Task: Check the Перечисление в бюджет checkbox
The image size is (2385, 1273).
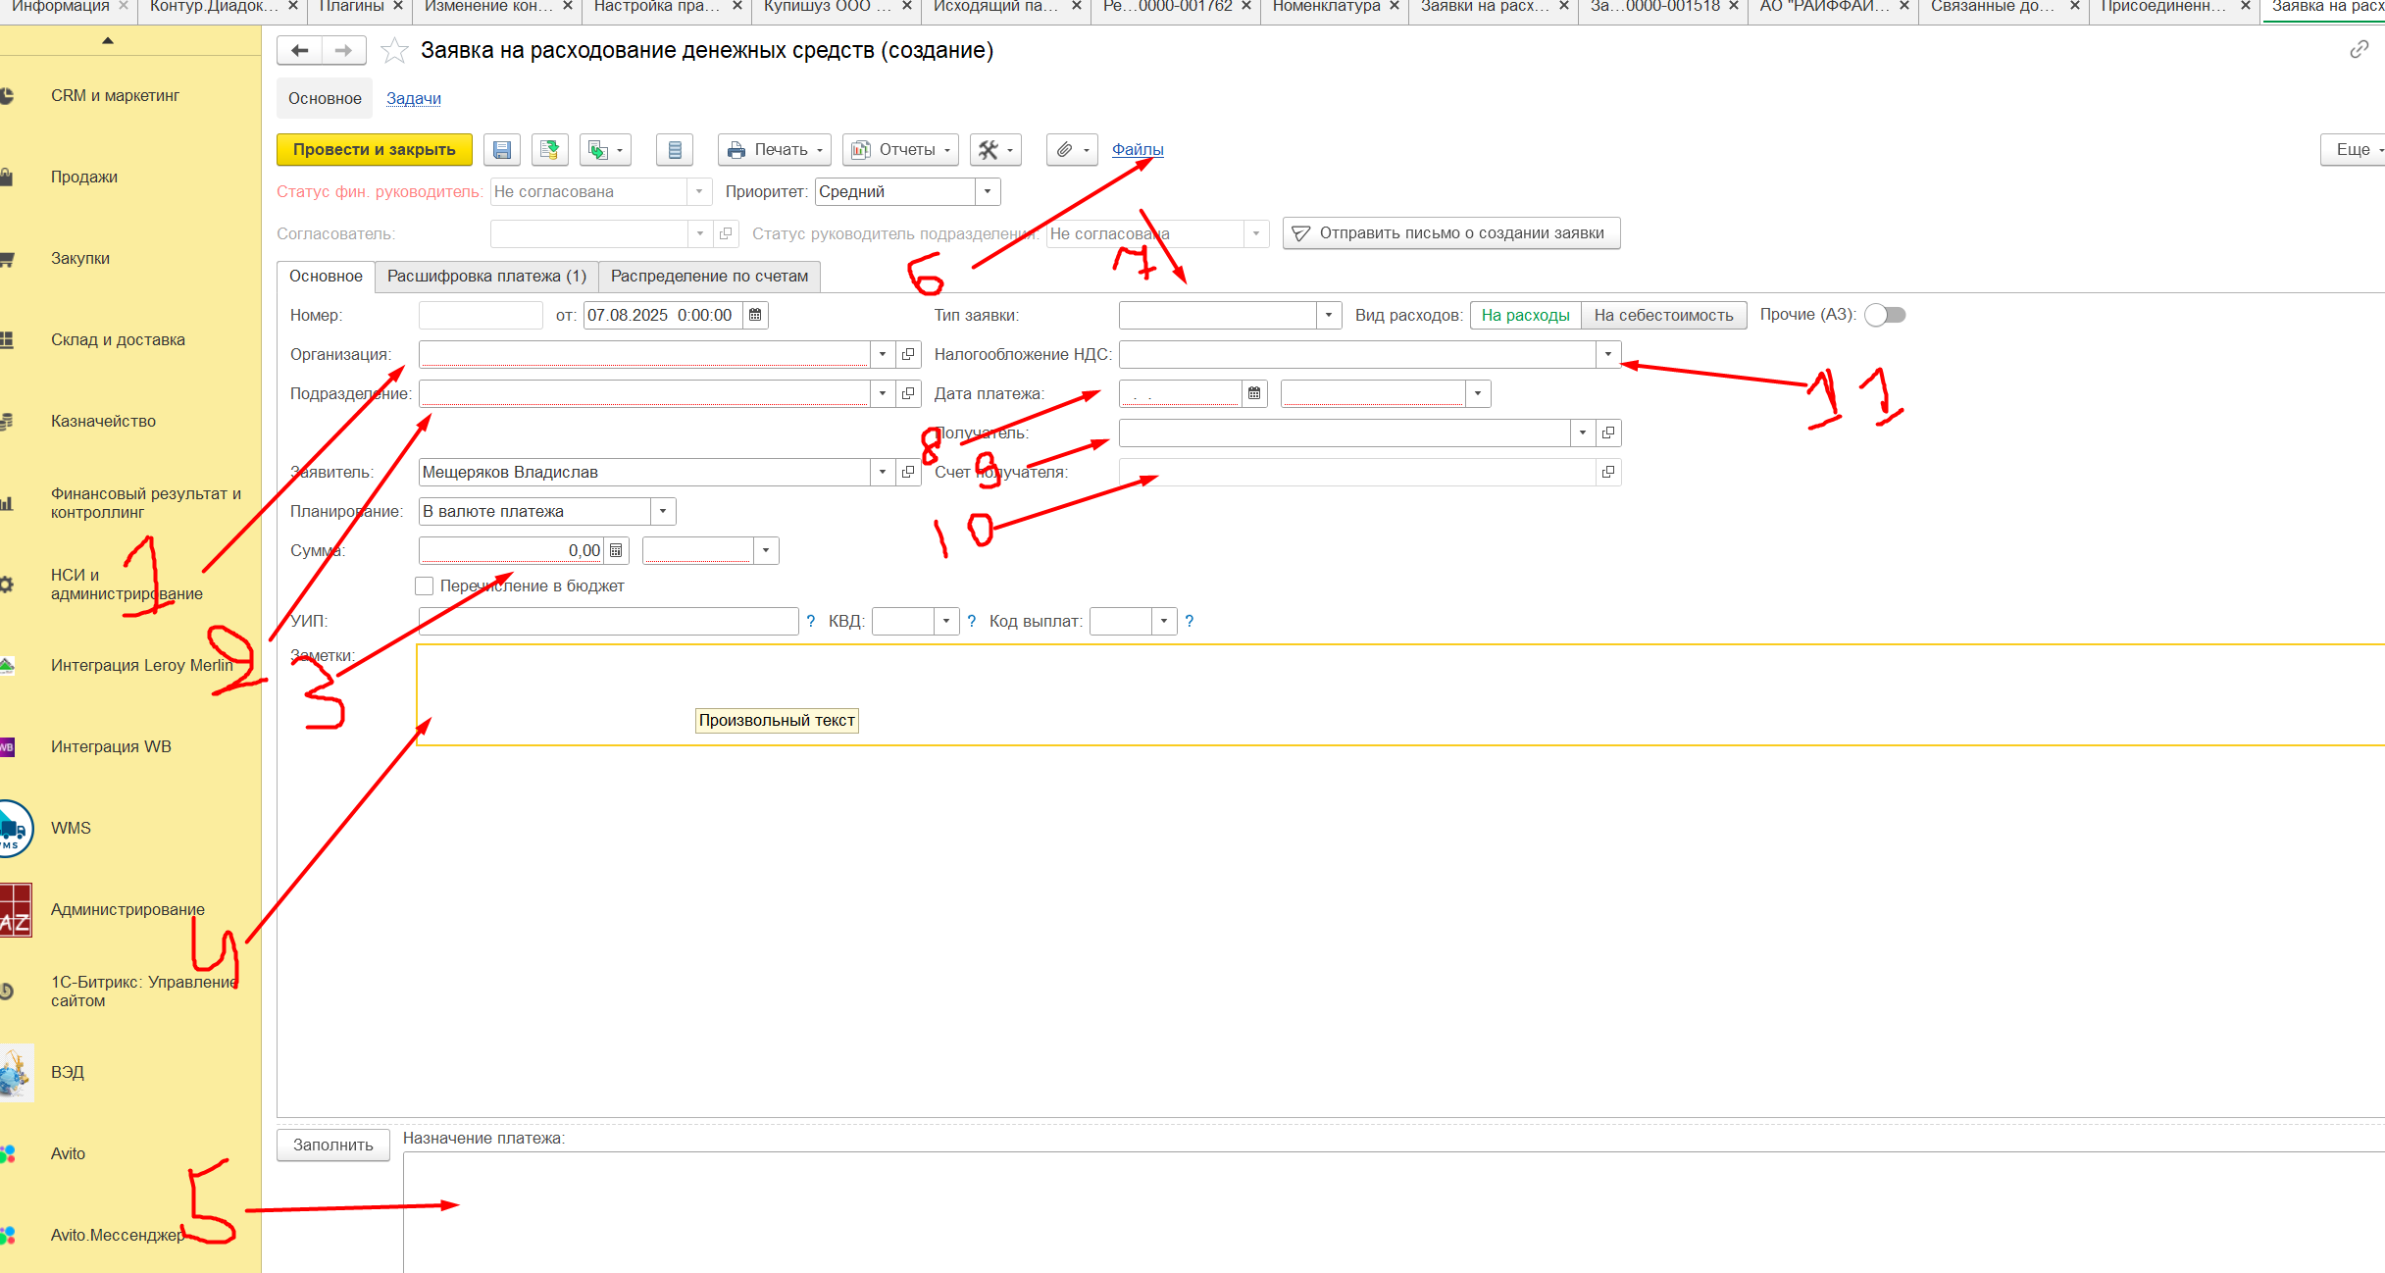Action: click(x=425, y=586)
